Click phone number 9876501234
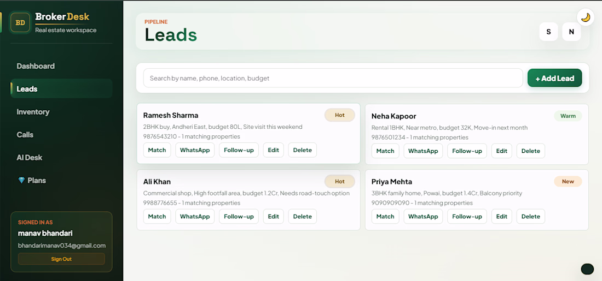Screen dimensions: 602x281 (x=388, y=137)
